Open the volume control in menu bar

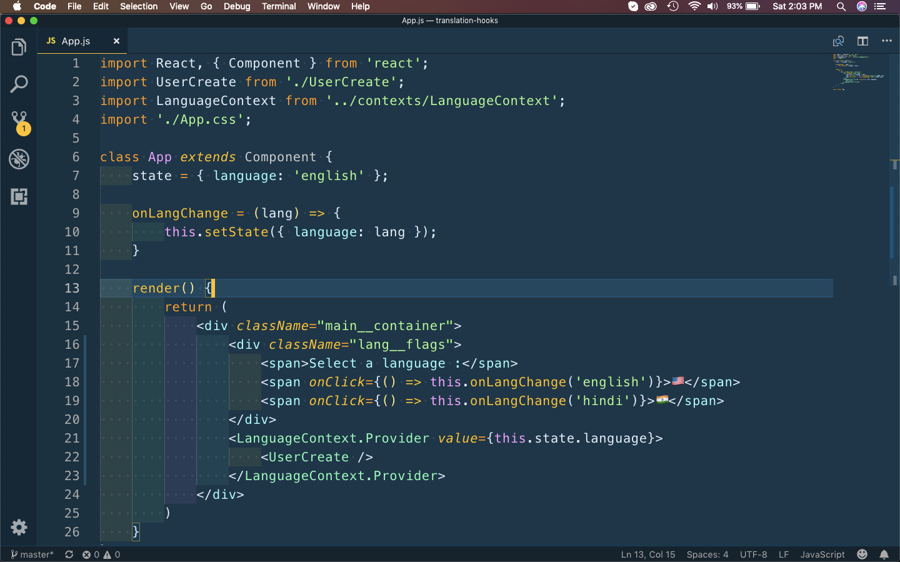pyautogui.click(x=712, y=6)
